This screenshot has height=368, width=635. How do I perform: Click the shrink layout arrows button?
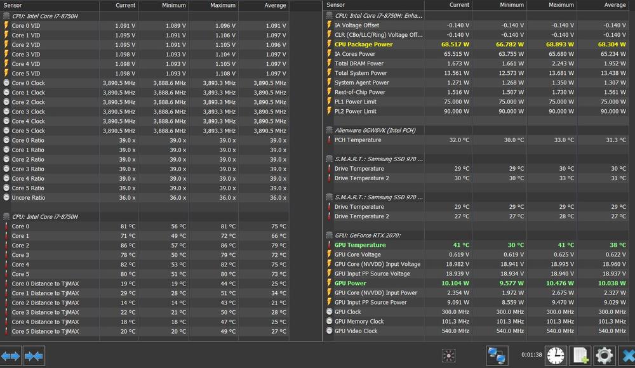[x=34, y=356]
